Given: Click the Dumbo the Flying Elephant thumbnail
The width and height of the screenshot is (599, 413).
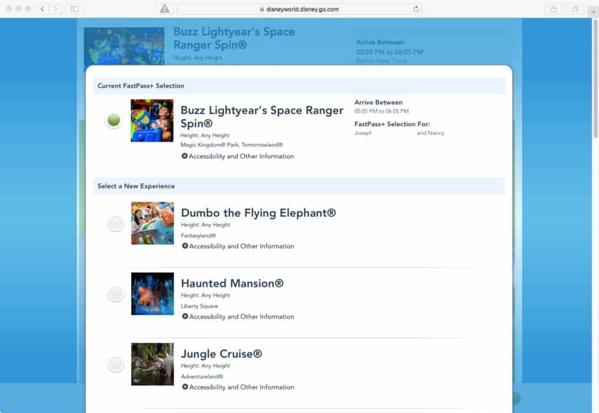Looking at the screenshot, I should (x=153, y=223).
